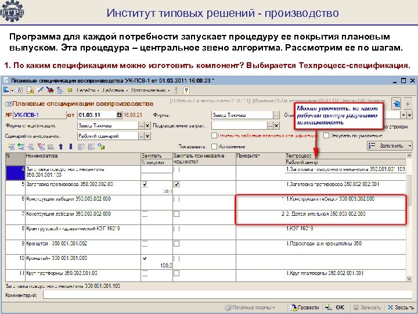Move row up with blue up arrow
Viewport: 418px width, 314px height.
point(61,147)
